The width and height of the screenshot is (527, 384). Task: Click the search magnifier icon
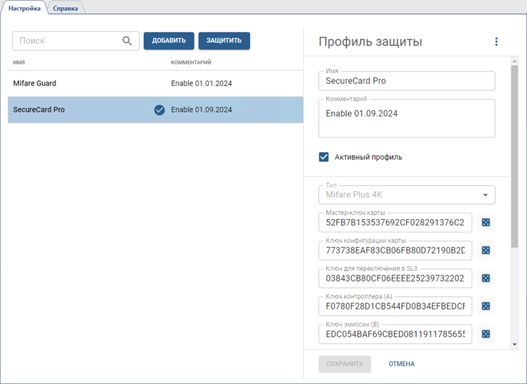click(x=127, y=41)
